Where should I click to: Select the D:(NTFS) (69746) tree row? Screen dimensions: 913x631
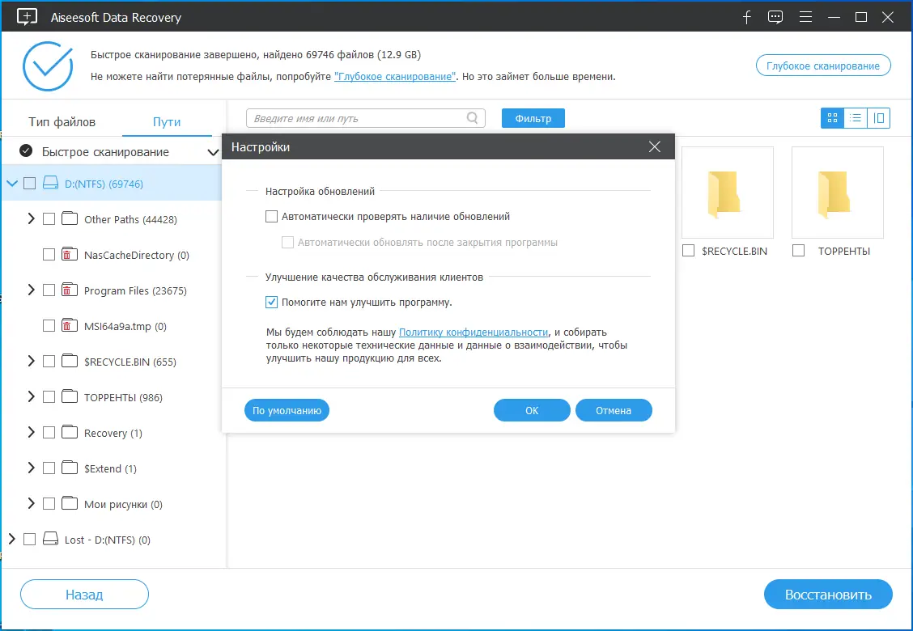click(x=112, y=184)
